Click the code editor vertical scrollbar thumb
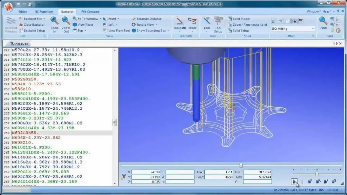The width and height of the screenshot is (347, 195). [x=115, y=122]
